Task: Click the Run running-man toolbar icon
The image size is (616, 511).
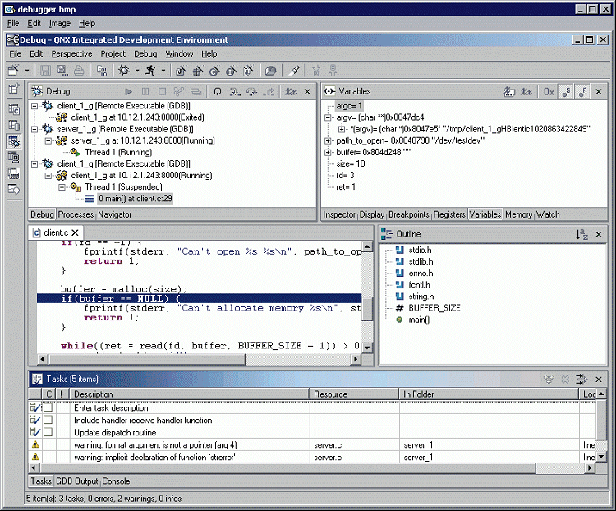Action: (150, 71)
